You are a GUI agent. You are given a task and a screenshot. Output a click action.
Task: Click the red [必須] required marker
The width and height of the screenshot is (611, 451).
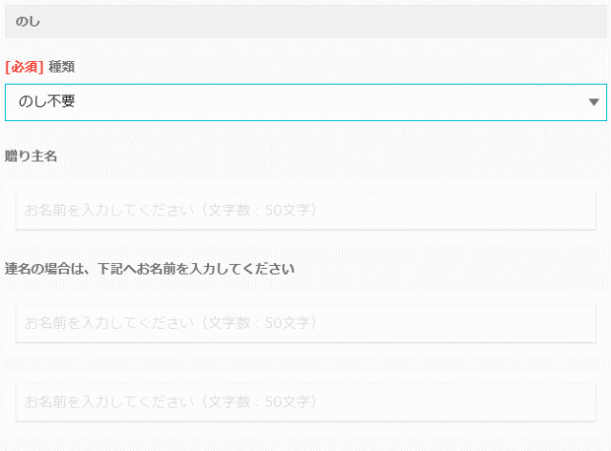click(x=25, y=68)
